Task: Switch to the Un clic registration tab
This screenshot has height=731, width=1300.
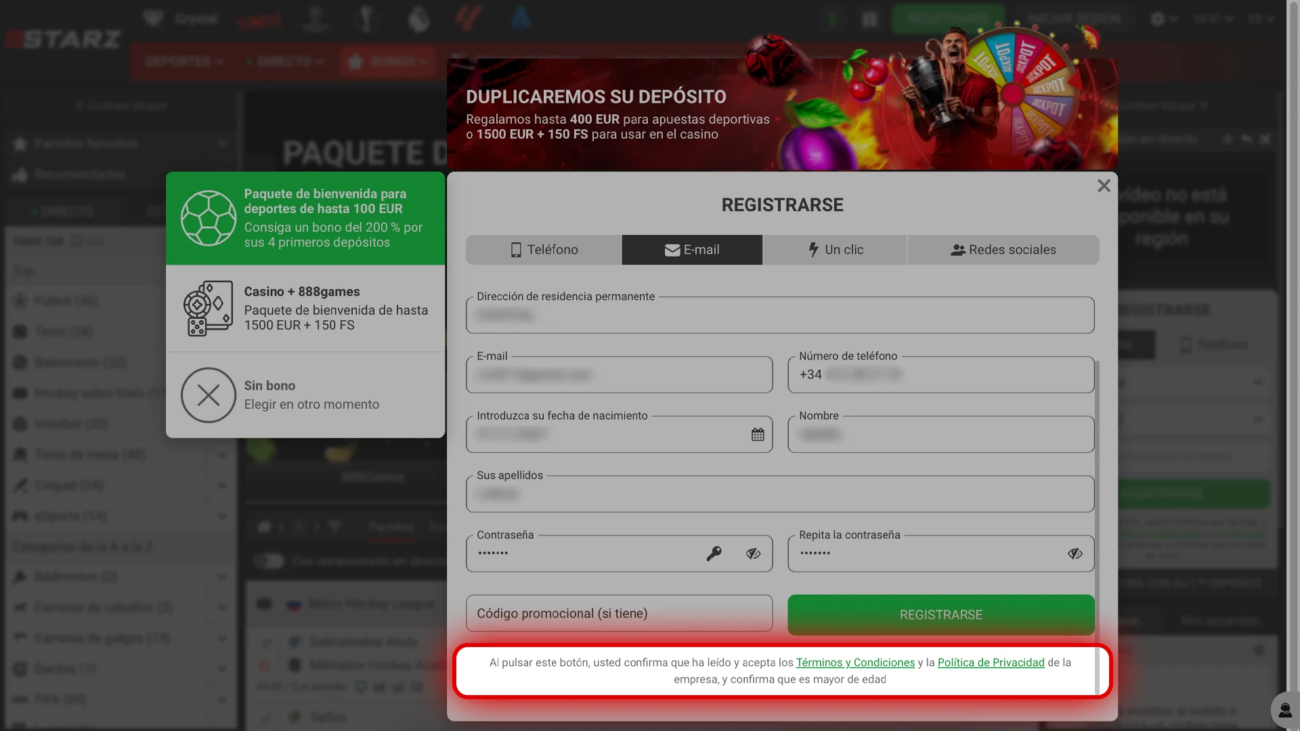Action: tap(835, 250)
